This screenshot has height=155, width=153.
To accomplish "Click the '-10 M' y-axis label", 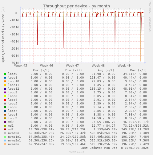I will [x=14, y=20].
